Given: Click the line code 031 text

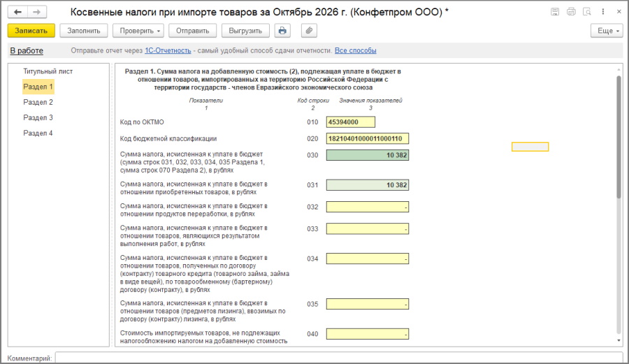Looking at the screenshot, I should [x=312, y=185].
